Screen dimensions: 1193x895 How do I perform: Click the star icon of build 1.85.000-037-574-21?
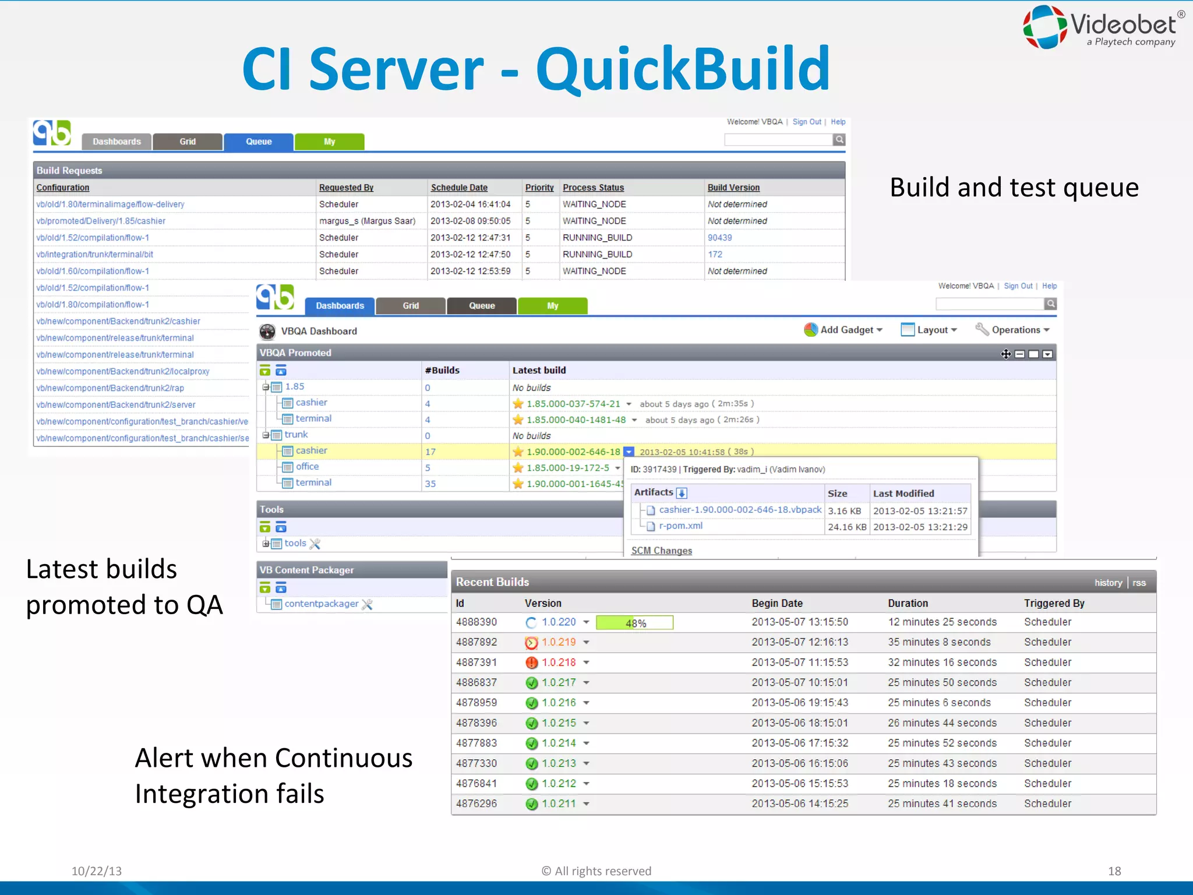click(518, 404)
